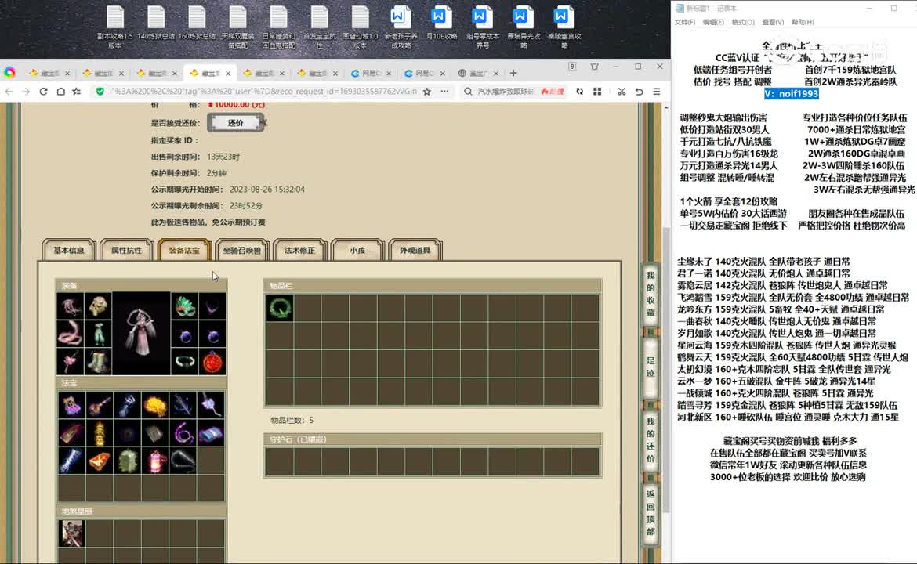917x564 pixels.
Task: Click the skull helmet equipment icon
Action: coord(98,306)
